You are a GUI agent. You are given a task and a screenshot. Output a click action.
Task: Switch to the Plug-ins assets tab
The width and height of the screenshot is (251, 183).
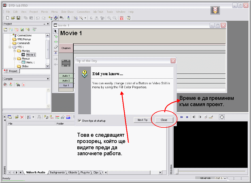[x=85, y=173]
